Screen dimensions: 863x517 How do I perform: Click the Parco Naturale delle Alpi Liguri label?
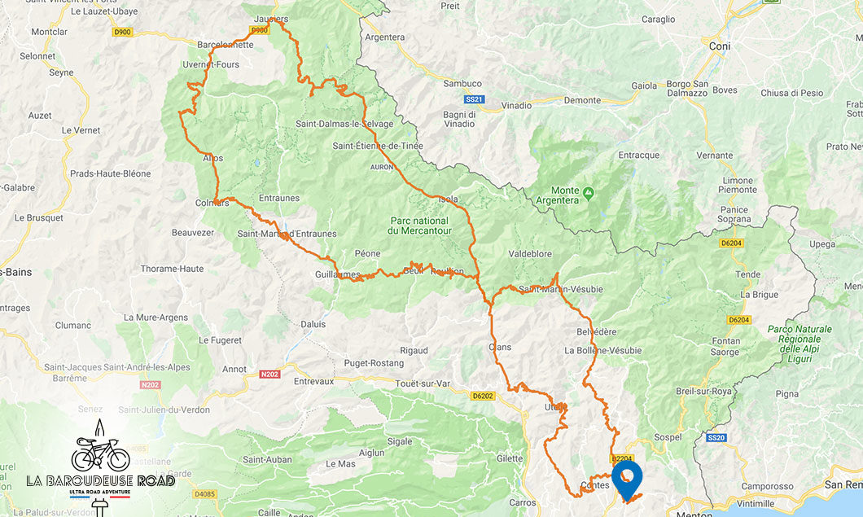(799, 344)
